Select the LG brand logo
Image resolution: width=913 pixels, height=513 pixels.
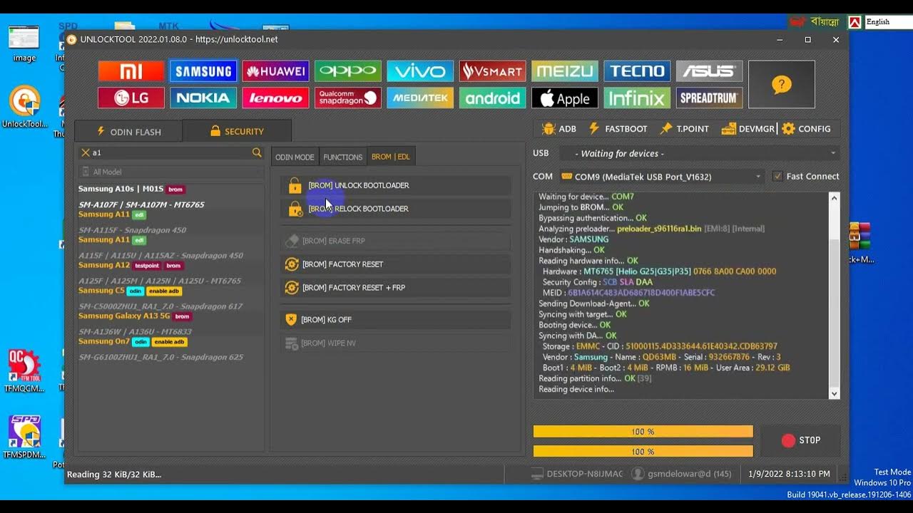pyautogui.click(x=131, y=98)
